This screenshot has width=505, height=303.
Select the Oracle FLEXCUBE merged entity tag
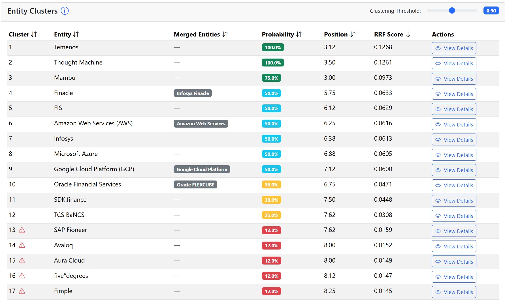coord(195,185)
